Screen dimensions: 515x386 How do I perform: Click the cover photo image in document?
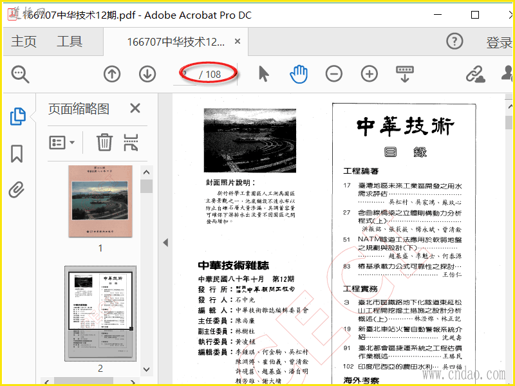(x=250, y=140)
